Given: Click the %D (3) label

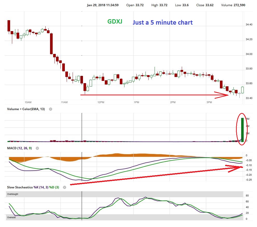Looking at the screenshot, I should (54, 187).
